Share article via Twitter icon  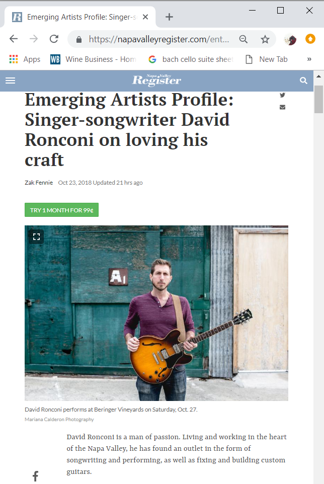(x=282, y=95)
